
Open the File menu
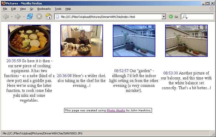point(5,9)
